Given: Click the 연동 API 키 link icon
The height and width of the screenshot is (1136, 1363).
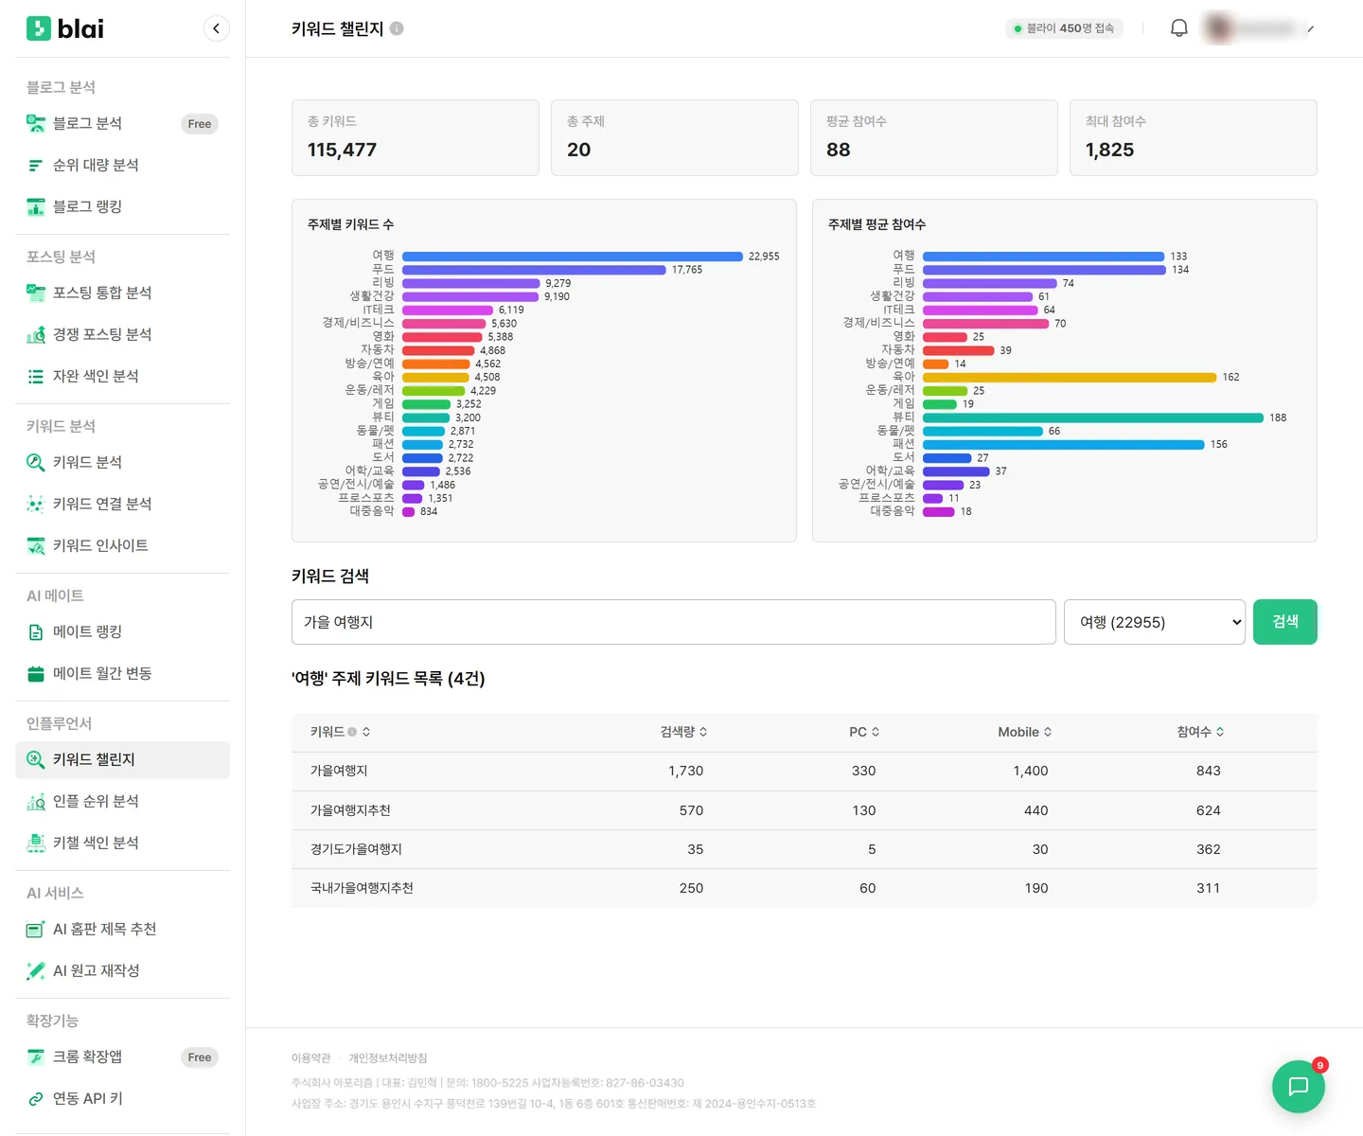Looking at the screenshot, I should pyautogui.click(x=36, y=1098).
